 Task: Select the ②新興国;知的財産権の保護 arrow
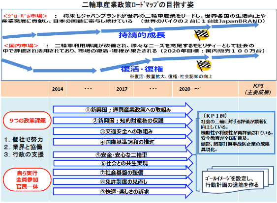(x=123, y=121)
